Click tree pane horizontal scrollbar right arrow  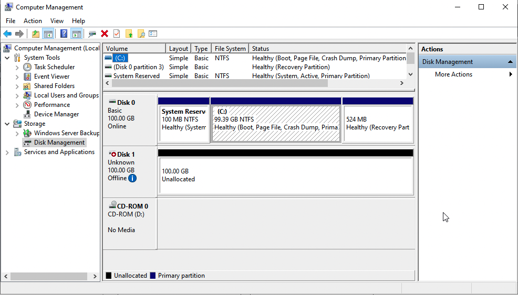[95, 276]
